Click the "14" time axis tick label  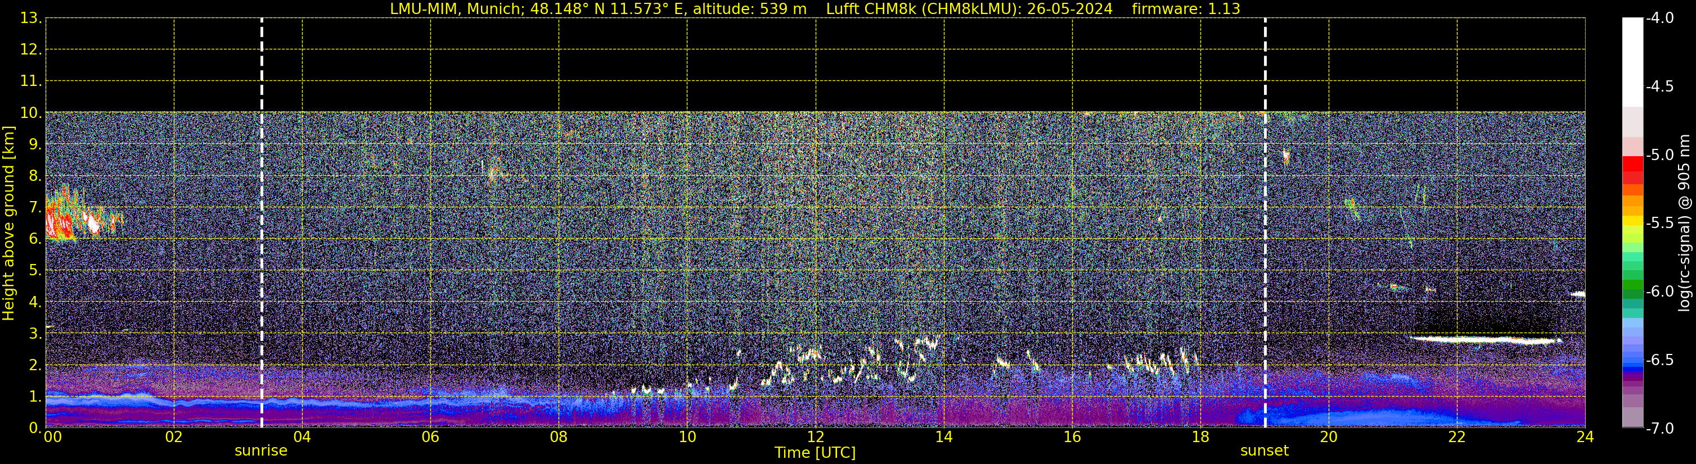point(944,437)
